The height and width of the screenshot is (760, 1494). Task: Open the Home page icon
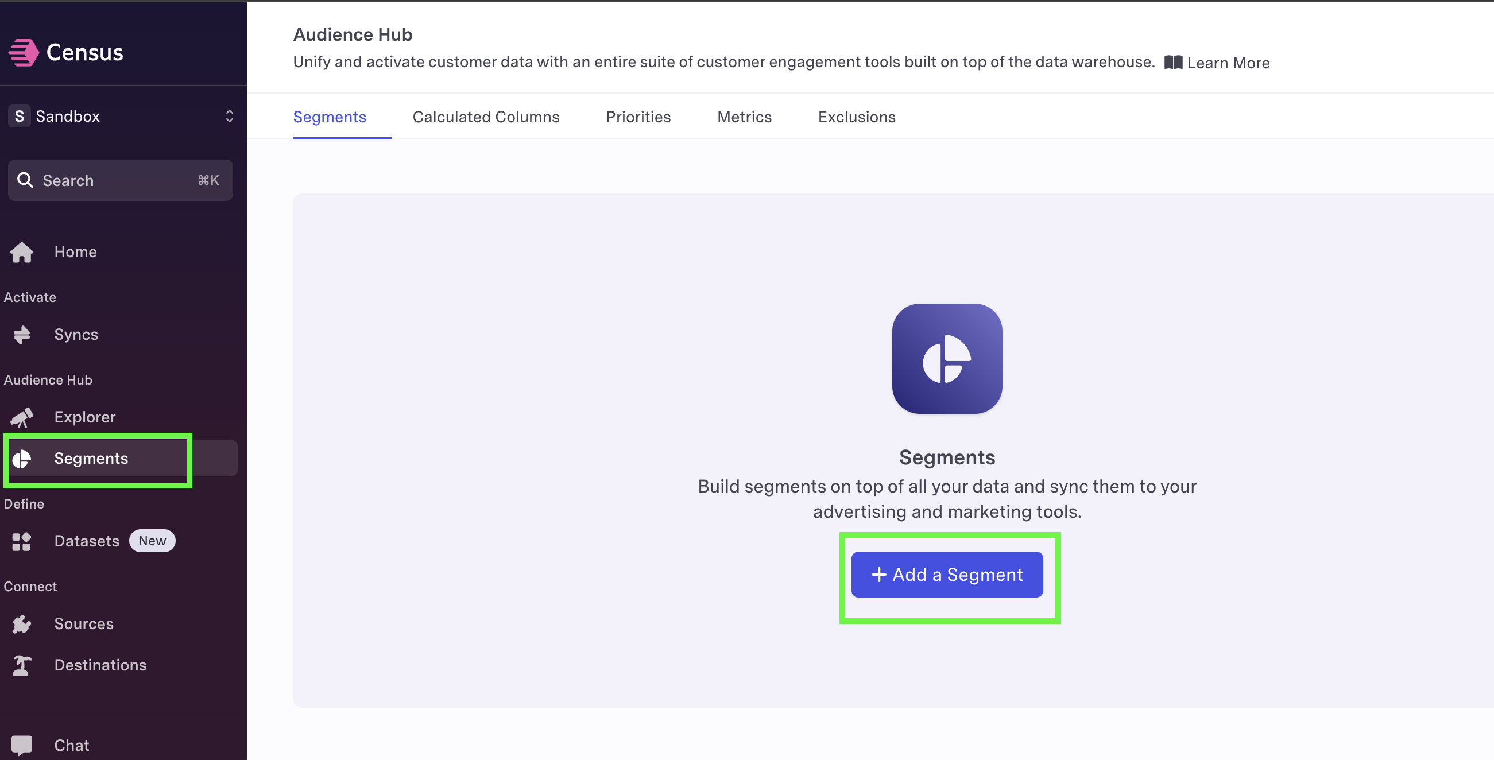click(22, 252)
